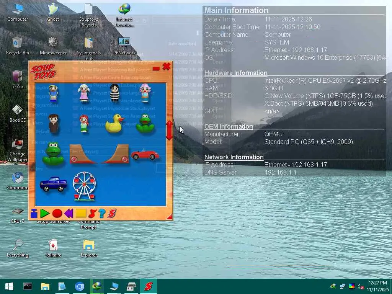Select the Chromium desktop icon
Image resolution: width=392 pixels, height=294 pixels.
pos(18,181)
